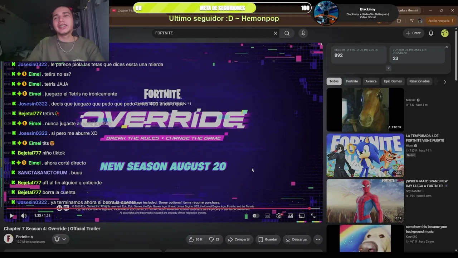Search with the magnifying glass button
This screenshot has height=258, width=458.
click(287, 33)
